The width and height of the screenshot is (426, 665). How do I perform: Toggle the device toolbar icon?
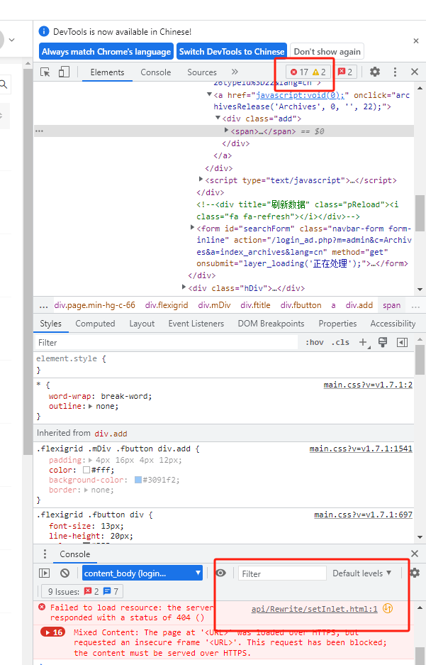64,72
